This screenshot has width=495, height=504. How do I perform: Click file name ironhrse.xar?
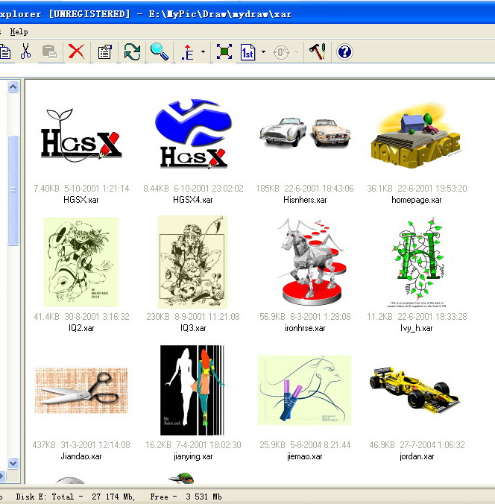(x=305, y=328)
